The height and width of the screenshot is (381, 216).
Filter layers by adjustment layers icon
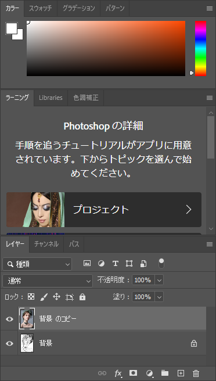[101, 264]
